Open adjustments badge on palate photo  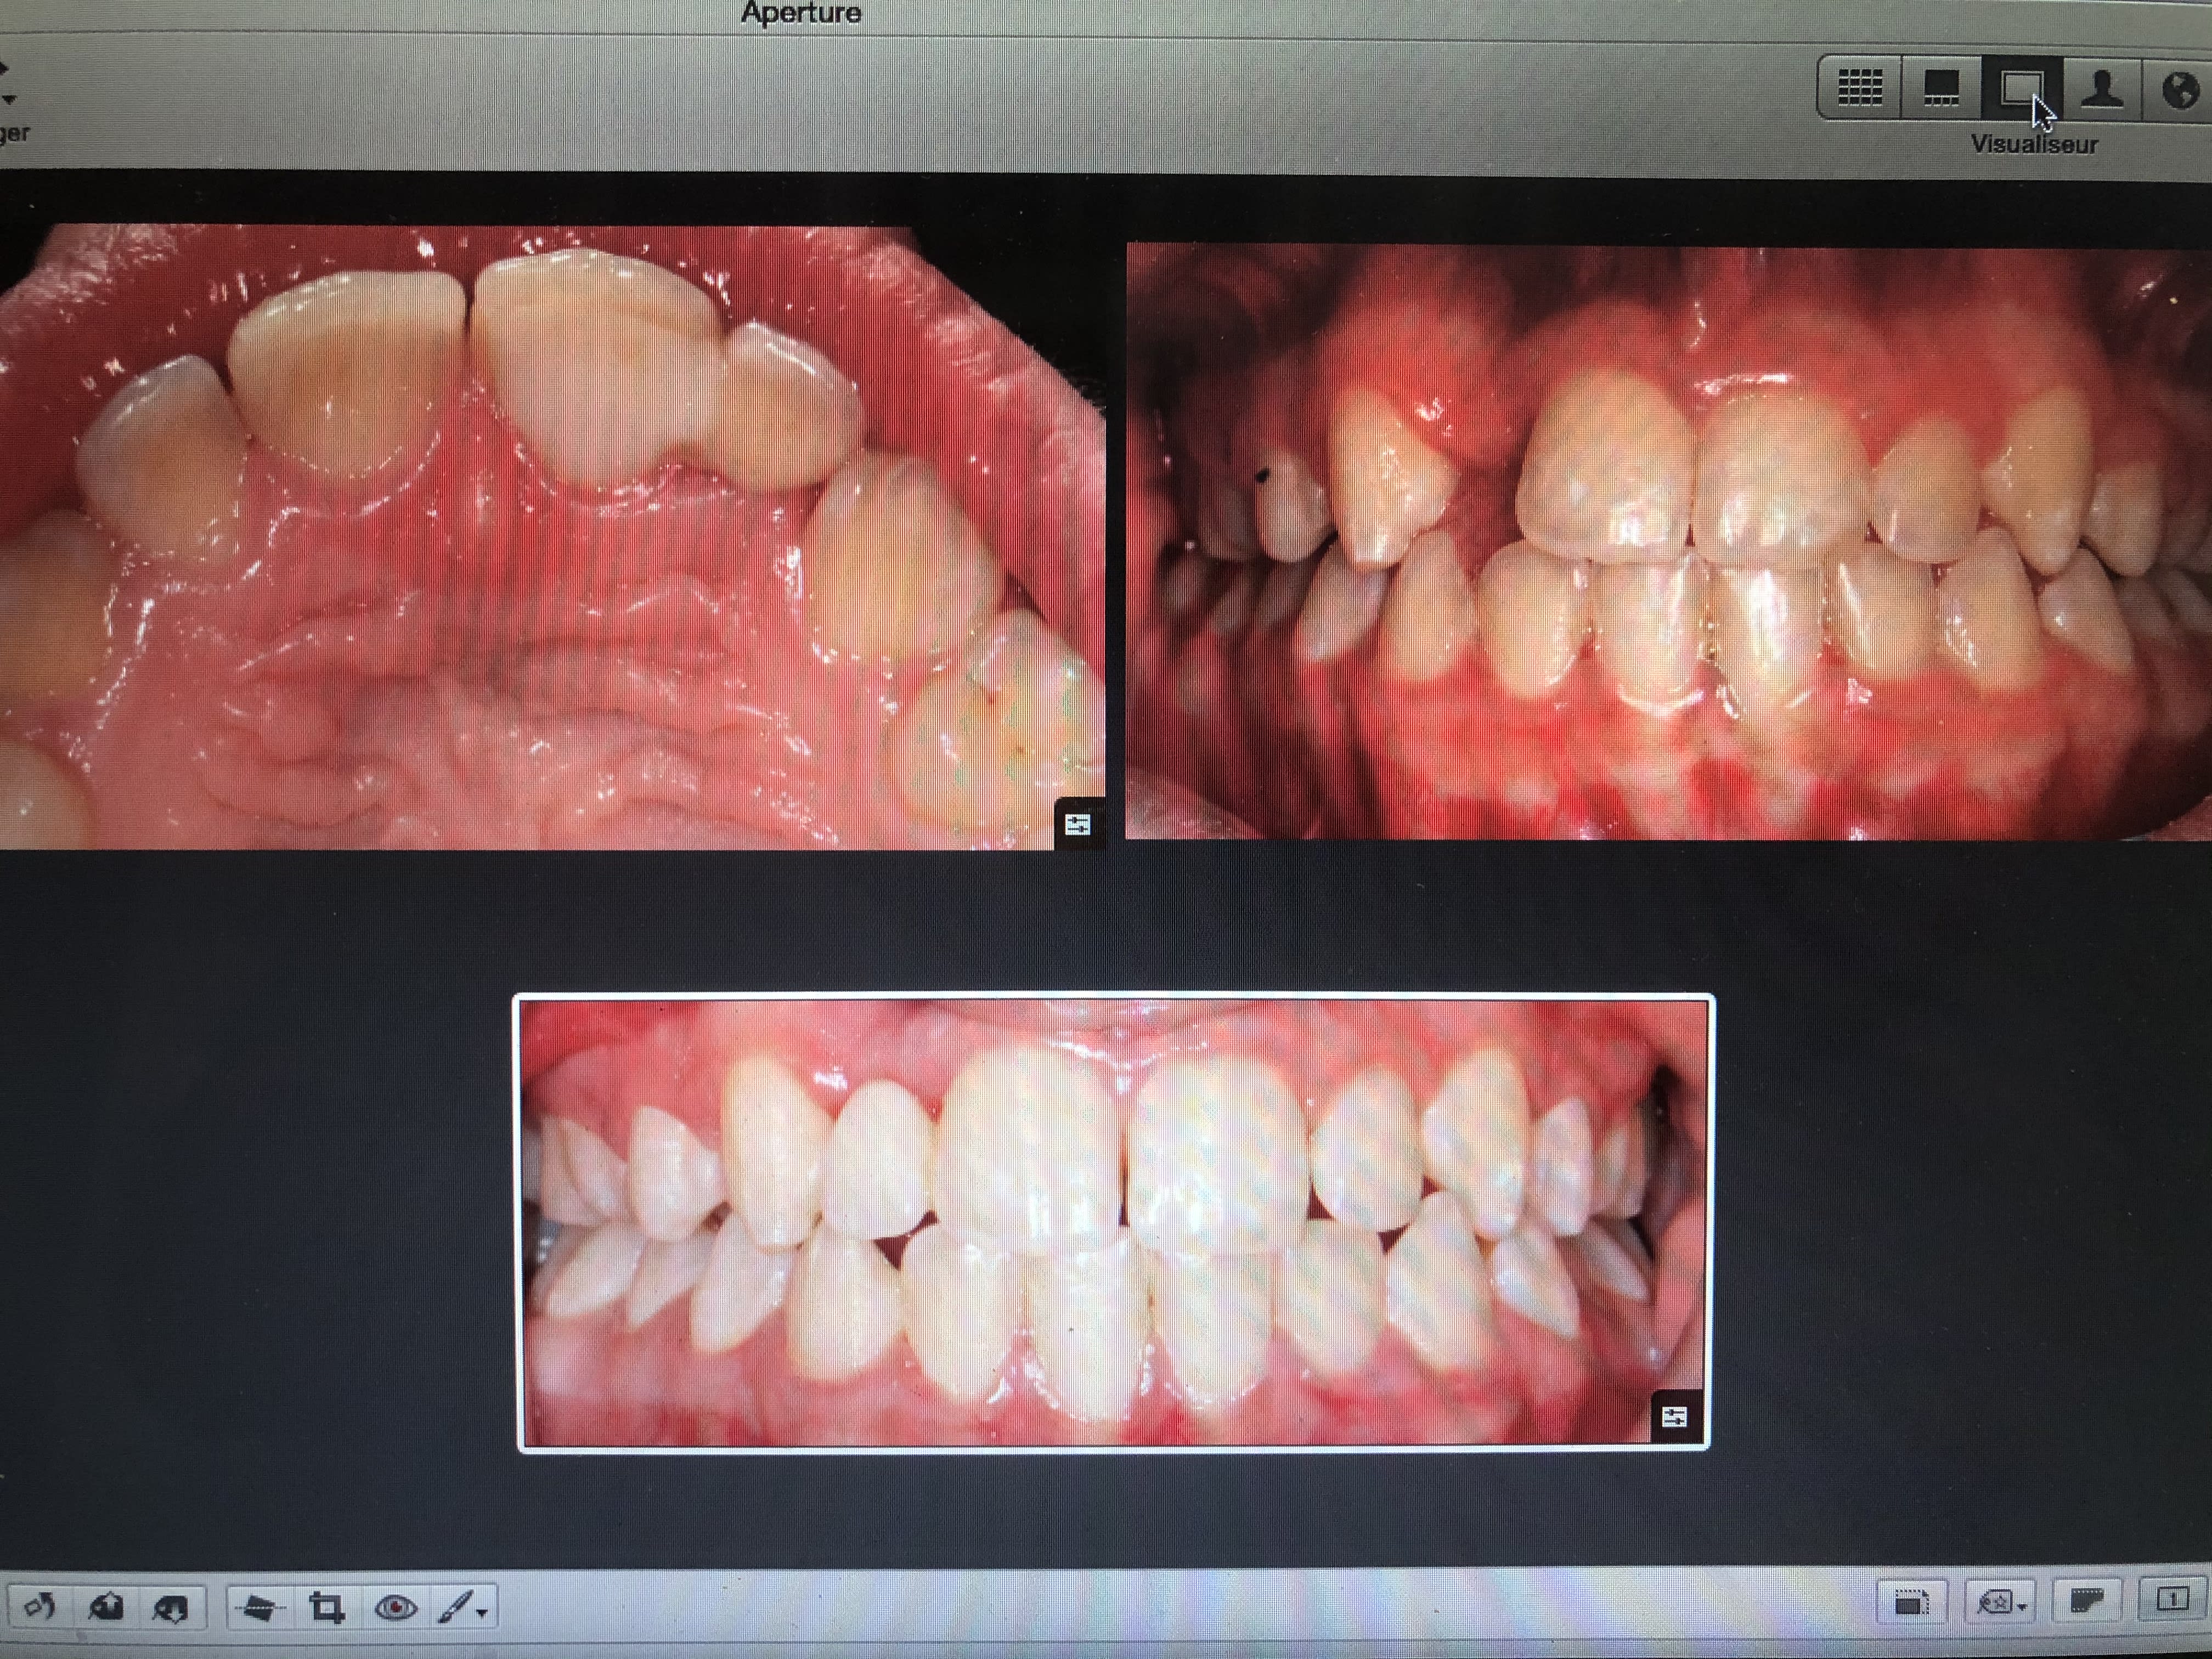pos(1078,825)
